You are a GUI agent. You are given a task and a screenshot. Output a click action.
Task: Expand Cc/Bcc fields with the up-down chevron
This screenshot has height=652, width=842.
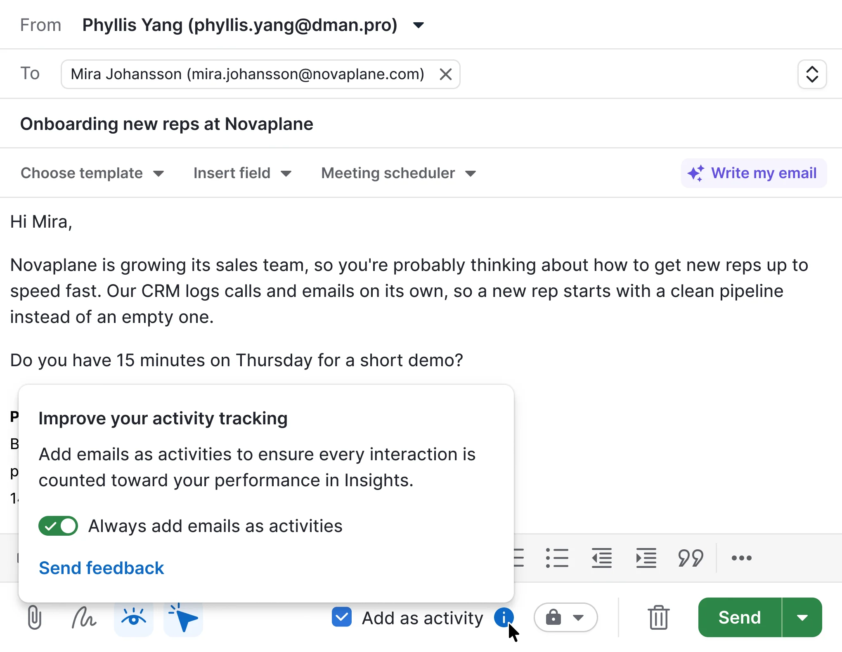[812, 74]
